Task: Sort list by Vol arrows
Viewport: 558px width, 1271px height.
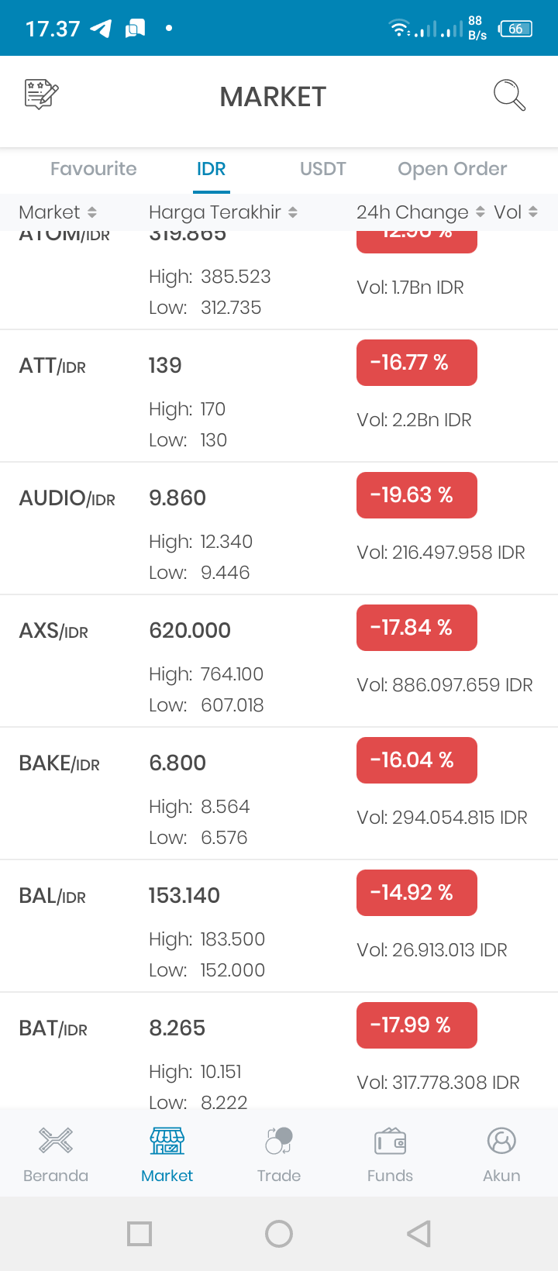Action: pyautogui.click(x=533, y=212)
